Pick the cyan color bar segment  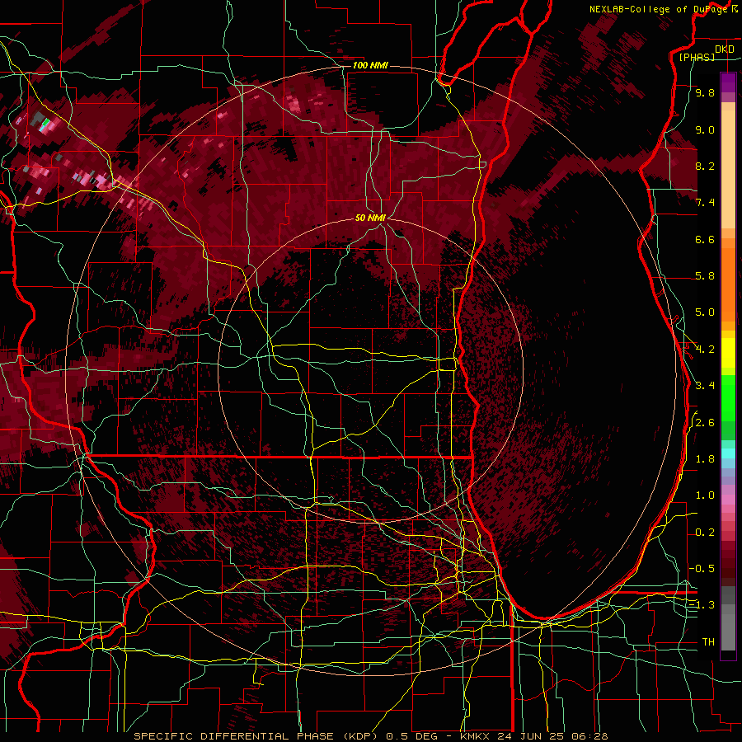point(728,453)
